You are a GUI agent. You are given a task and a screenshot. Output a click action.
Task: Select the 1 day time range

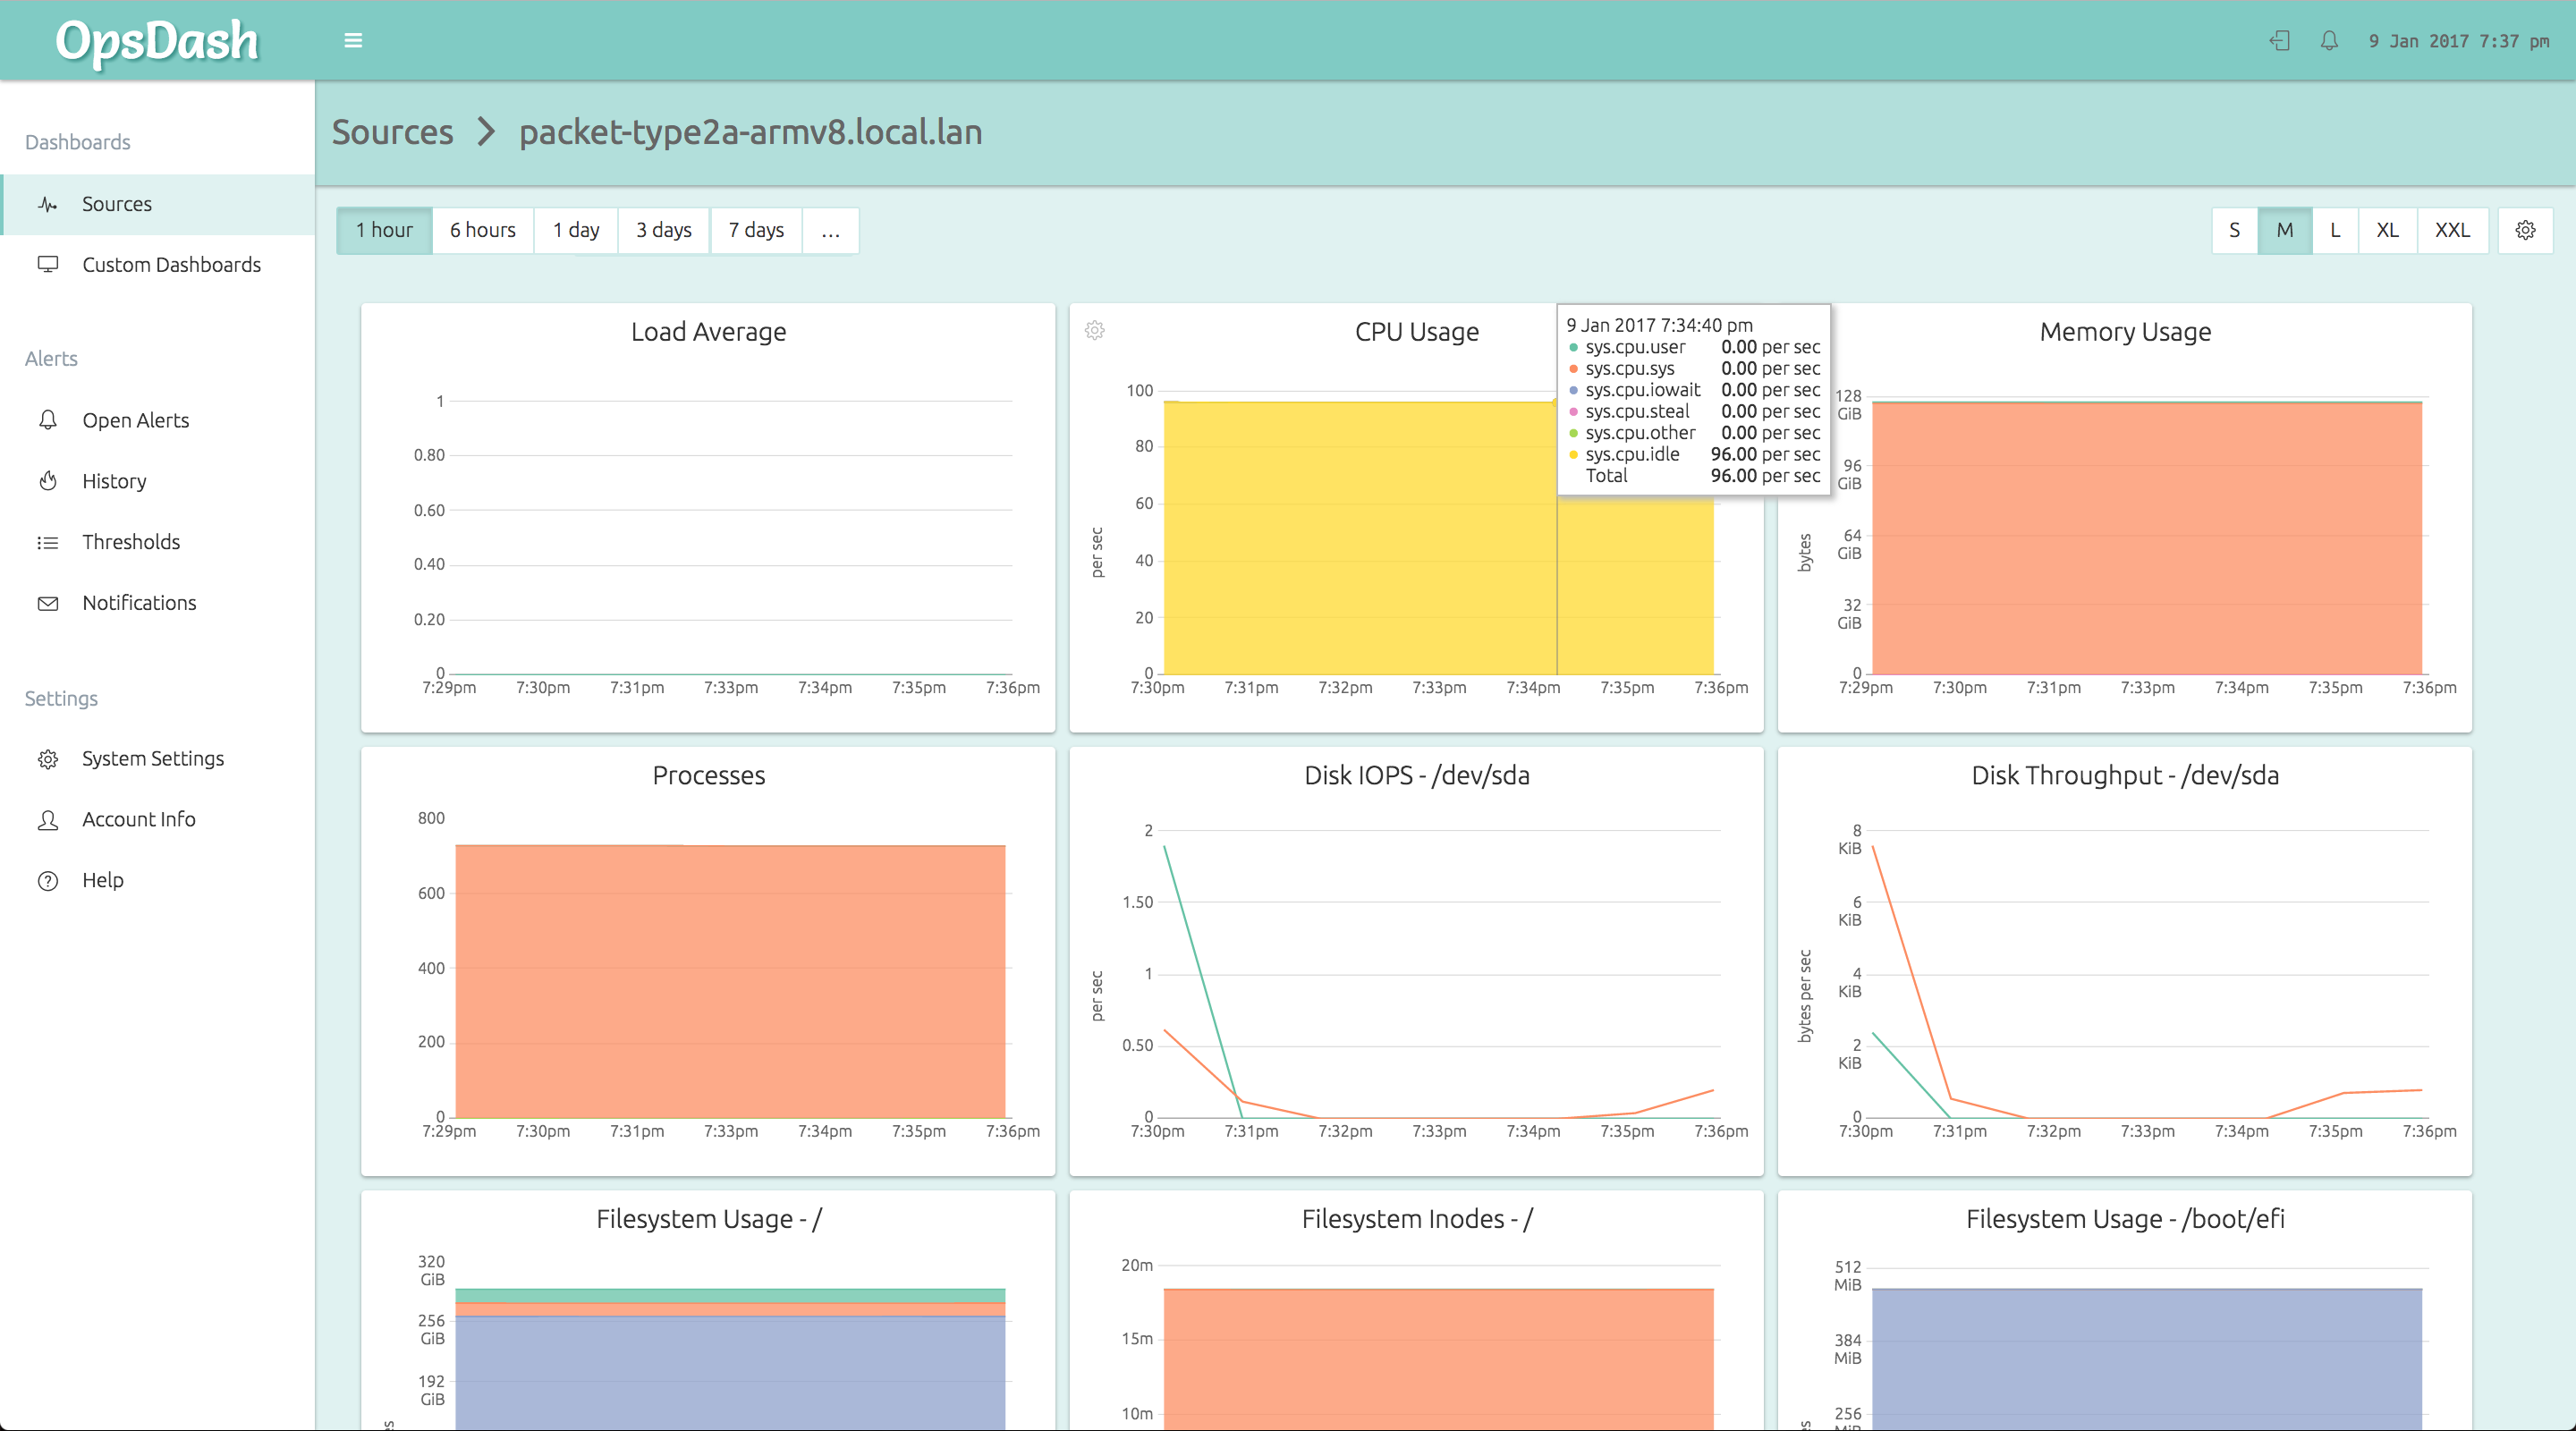(x=576, y=230)
